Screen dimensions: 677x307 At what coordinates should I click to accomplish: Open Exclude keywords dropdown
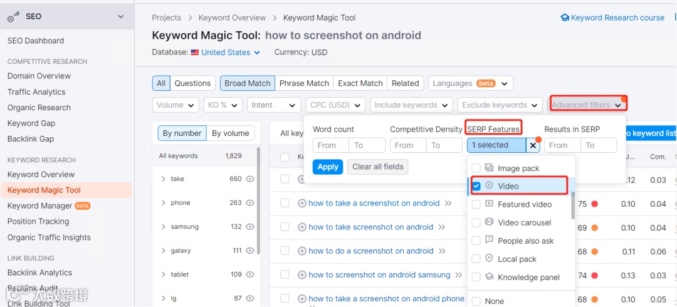(500, 105)
